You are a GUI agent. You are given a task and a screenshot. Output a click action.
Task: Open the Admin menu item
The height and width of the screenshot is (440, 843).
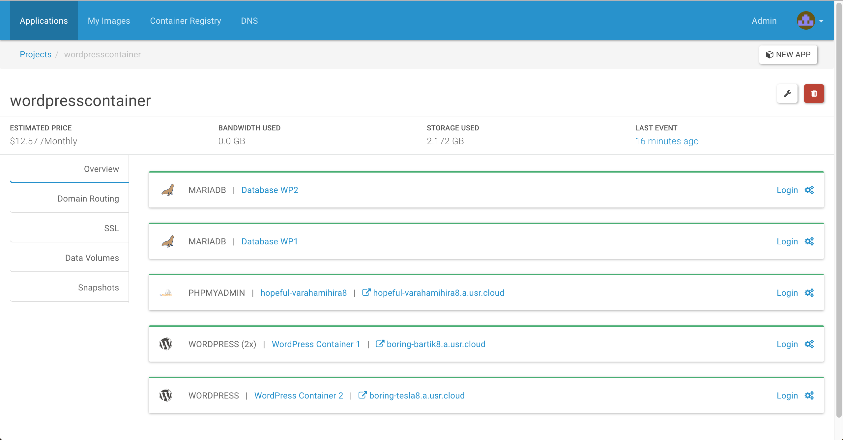764,21
